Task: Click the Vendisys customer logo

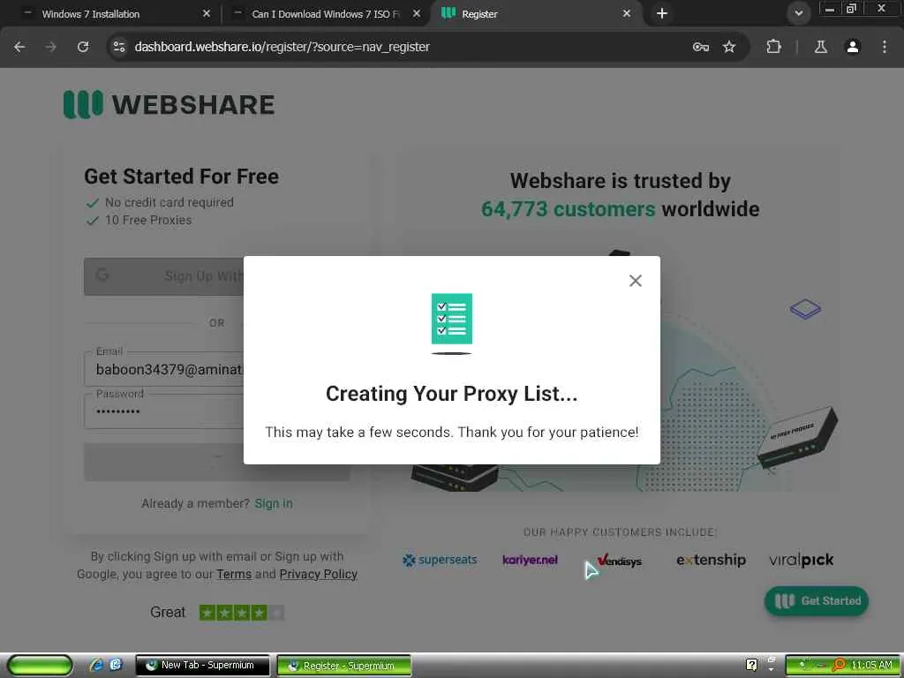Action: coord(620,561)
